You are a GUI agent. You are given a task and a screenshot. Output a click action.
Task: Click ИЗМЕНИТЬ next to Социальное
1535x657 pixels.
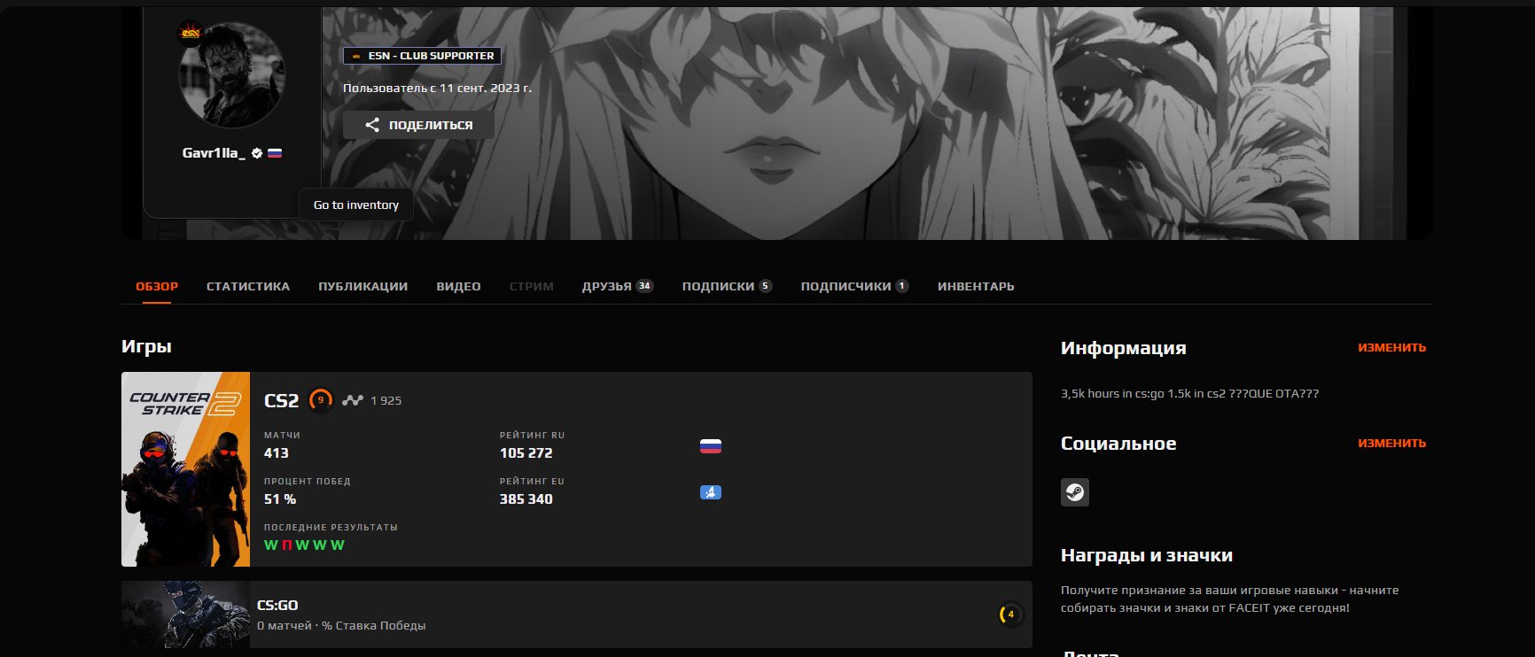(x=1392, y=444)
